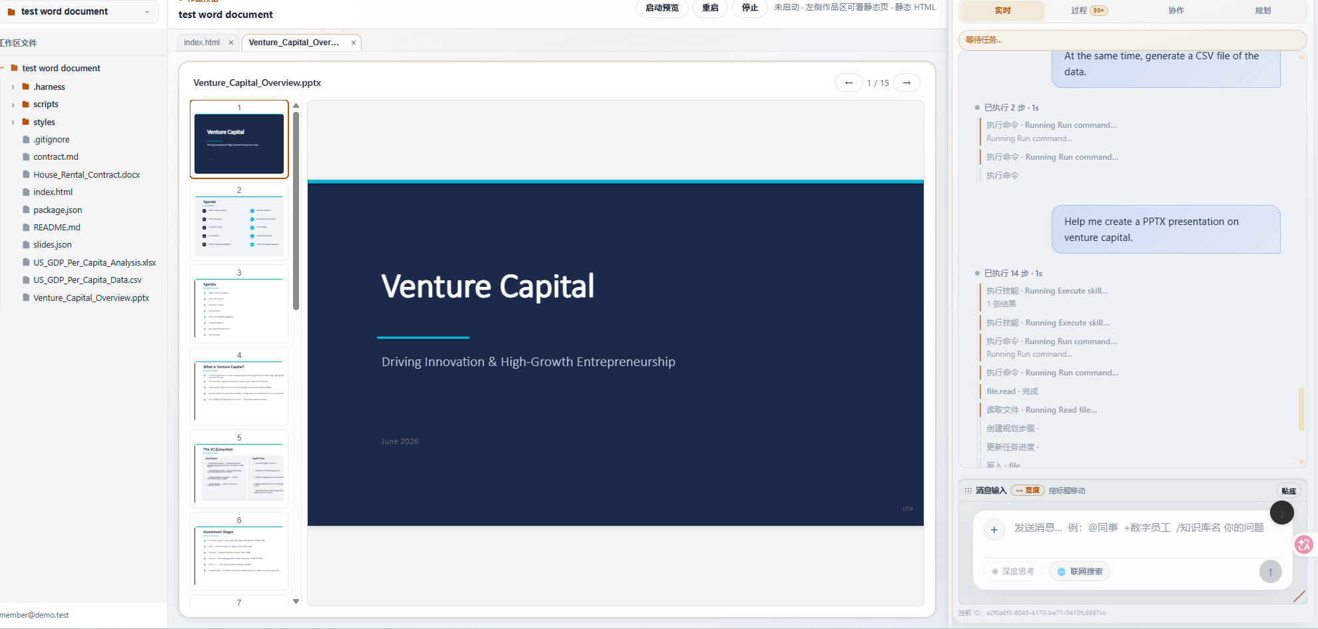Toggle the 联网搜索 web search option
The height and width of the screenshot is (629, 1318).
[x=1080, y=572]
